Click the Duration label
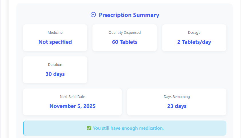 click(55, 65)
